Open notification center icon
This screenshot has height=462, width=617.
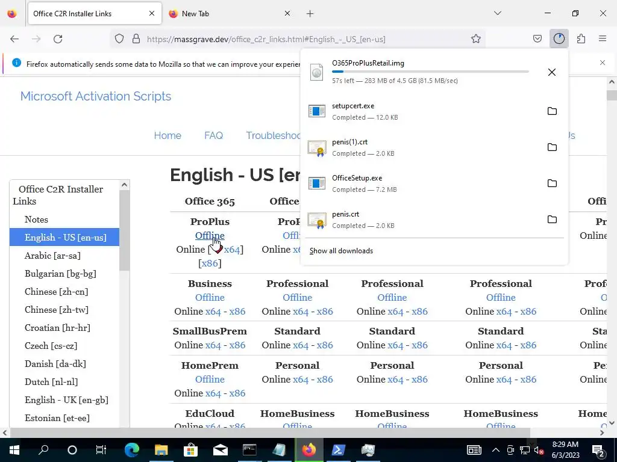tap(598, 450)
